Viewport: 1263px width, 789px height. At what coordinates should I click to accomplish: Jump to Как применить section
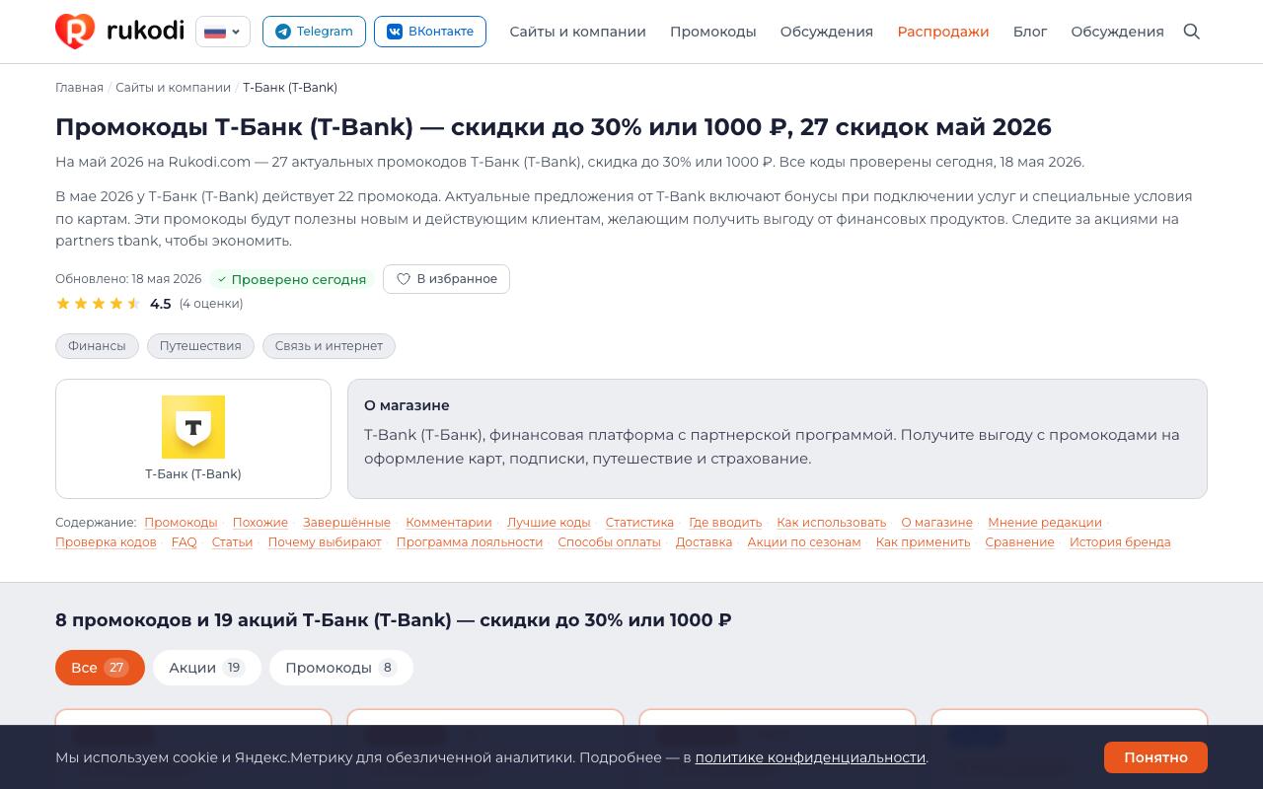pyautogui.click(x=923, y=542)
